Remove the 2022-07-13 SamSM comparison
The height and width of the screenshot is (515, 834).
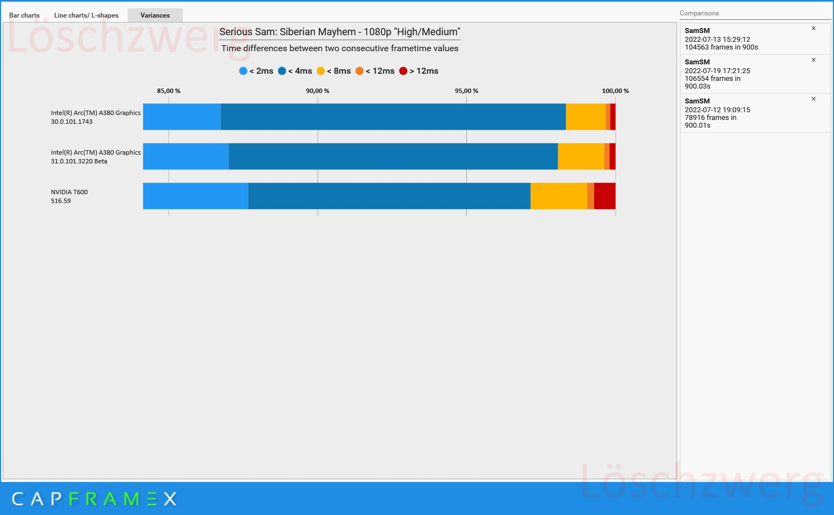(814, 29)
